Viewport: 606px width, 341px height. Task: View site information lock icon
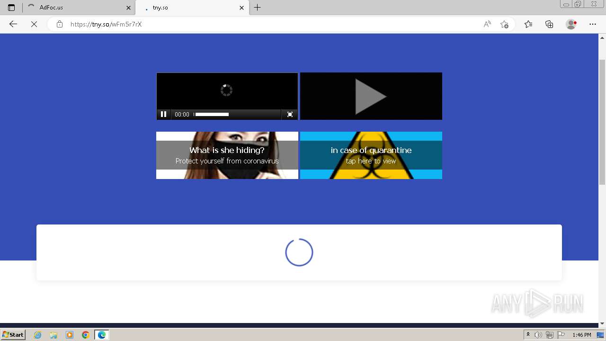(x=60, y=24)
